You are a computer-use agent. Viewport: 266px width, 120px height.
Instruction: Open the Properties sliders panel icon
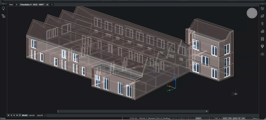coord(262,9)
